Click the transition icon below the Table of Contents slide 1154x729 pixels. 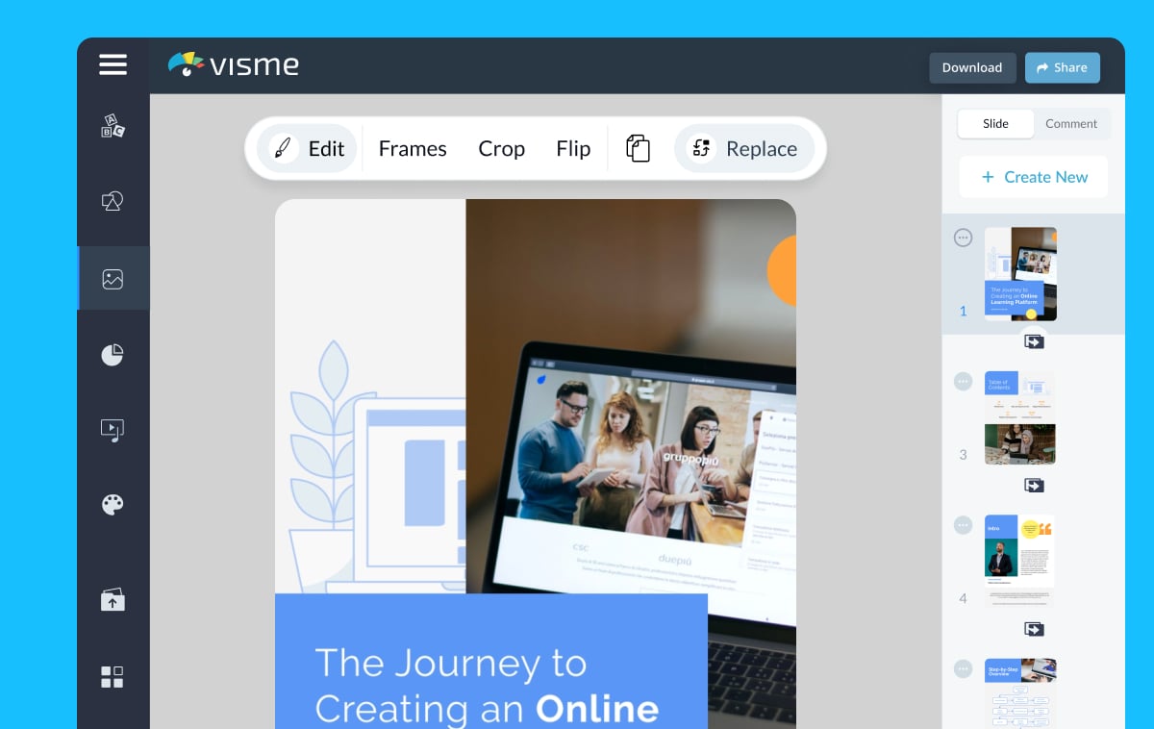(1034, 485)
